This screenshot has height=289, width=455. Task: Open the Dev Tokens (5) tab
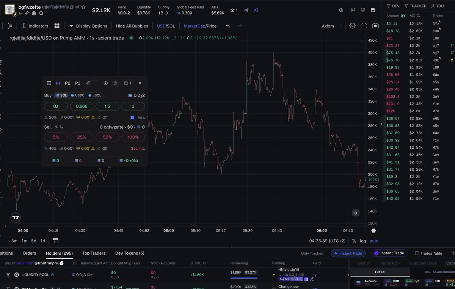130,253
